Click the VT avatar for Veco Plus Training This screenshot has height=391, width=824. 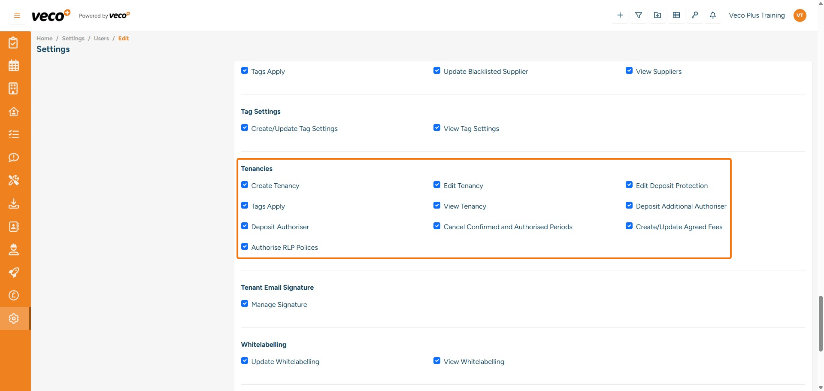pos(800,15)
